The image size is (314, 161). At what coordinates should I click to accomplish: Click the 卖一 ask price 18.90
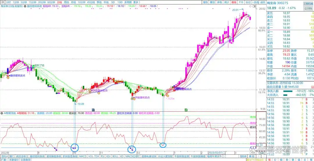[x=286, y=28]
